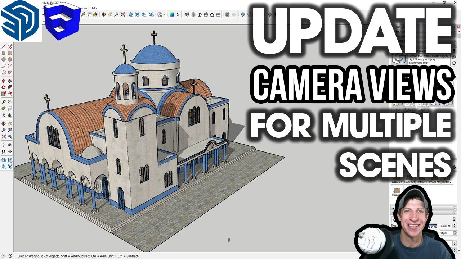Select the Pencil line tool
The image size is (461, 259).
pyautogui.click(x=4, y=46)
